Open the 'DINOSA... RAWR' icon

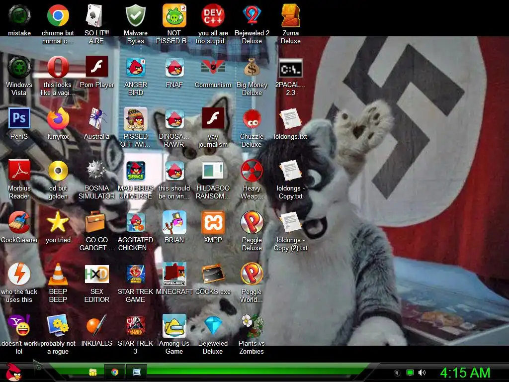pos(174,118)
